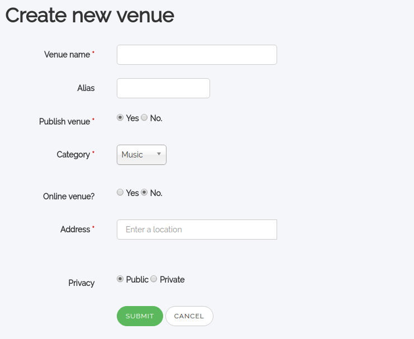
Task: Choose No for Online venue
Action: [x=144, y=193]
